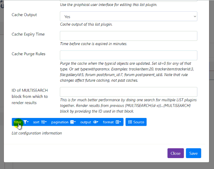
Task: Expand the Cache Output chevron arrow
Action: pyautogui.click(x=195, y=17)
